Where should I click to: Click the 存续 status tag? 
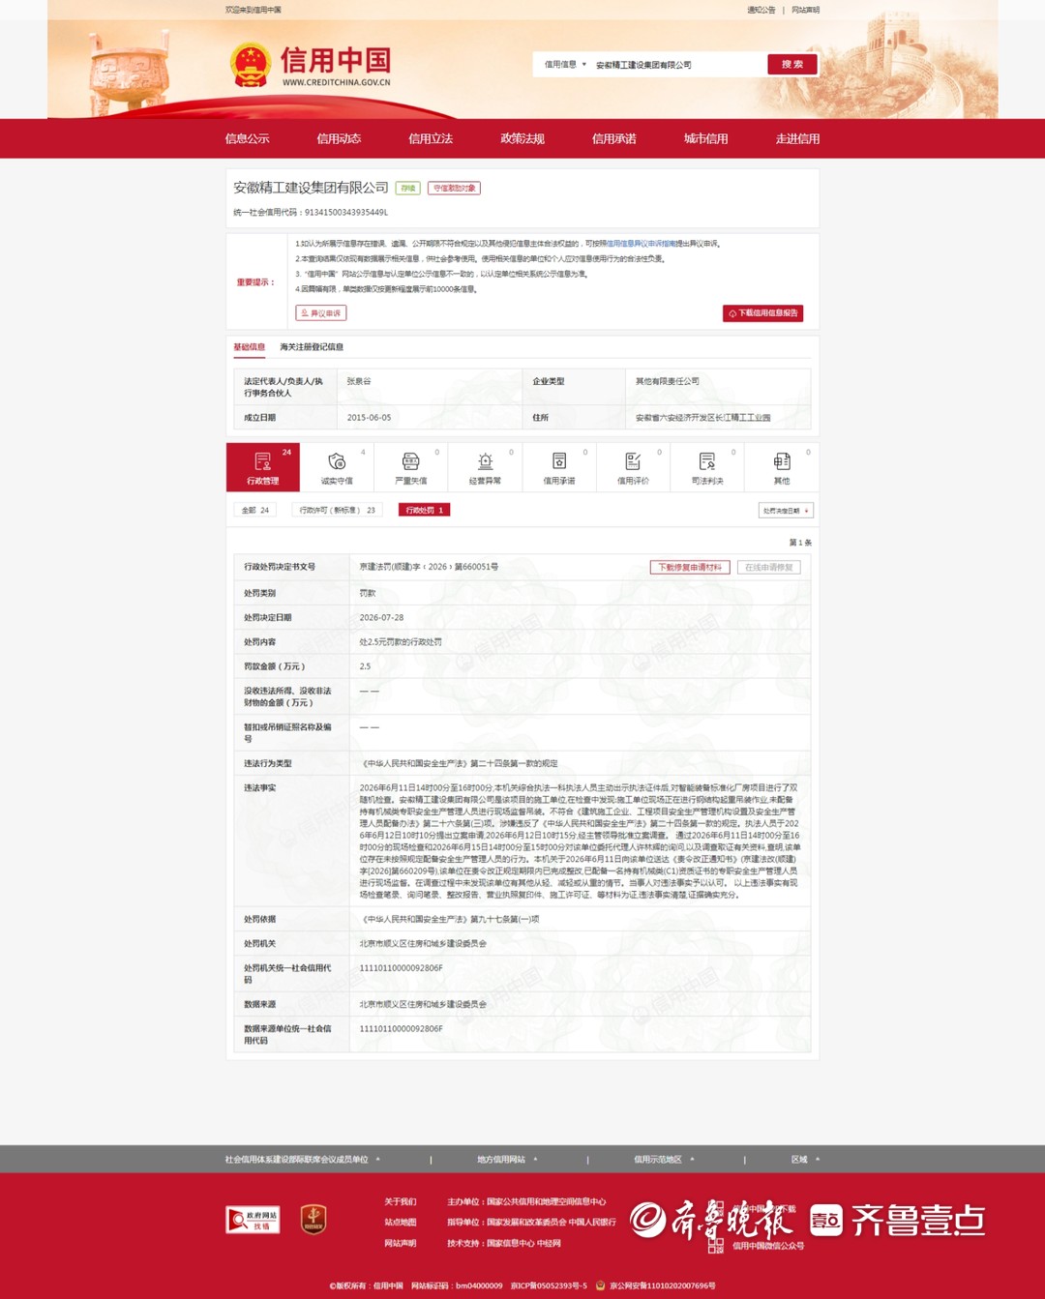pyautogui.click(x=408, y=189)
